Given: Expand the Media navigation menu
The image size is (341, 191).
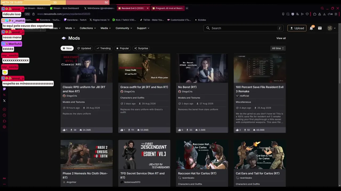Looking at the screenshot, I should click(x=105, y=28).
